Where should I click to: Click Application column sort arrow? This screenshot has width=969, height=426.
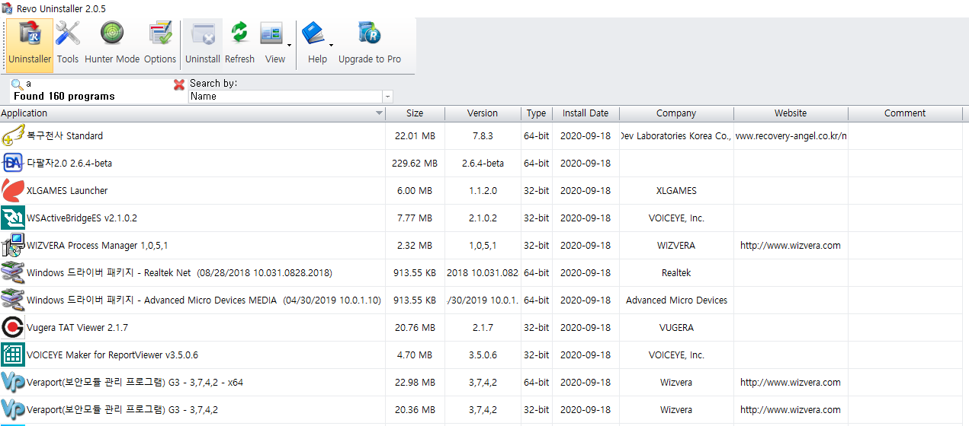point(380,113)
